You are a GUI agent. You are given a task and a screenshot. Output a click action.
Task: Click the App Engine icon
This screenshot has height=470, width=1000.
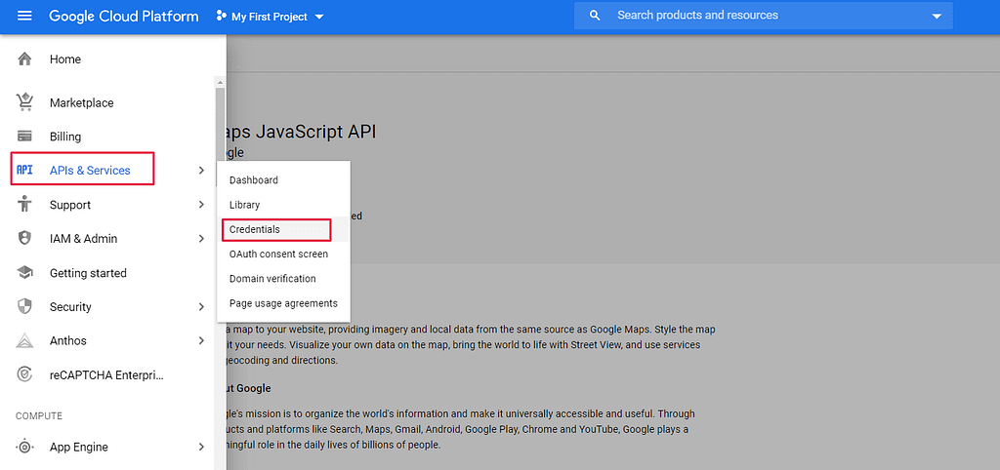tap(25, 447)
